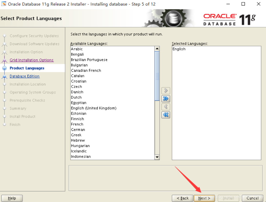Click scrollbar up arrow in Available Languages
The image size is (266, 202).
point(157,49)
